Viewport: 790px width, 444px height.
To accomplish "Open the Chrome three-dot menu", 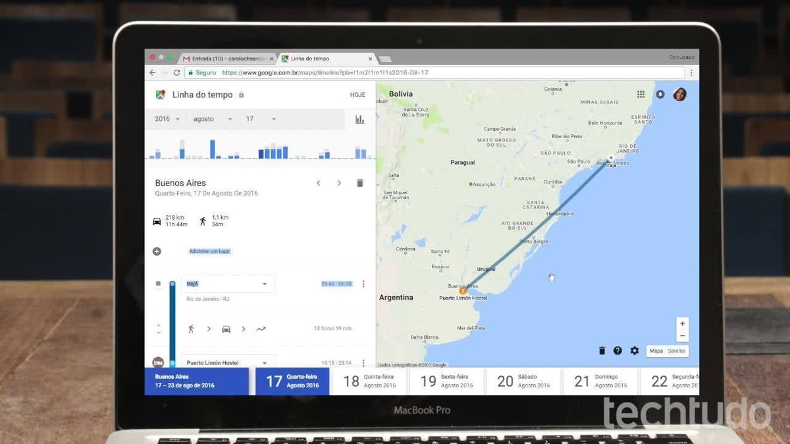I will (691, 72).
